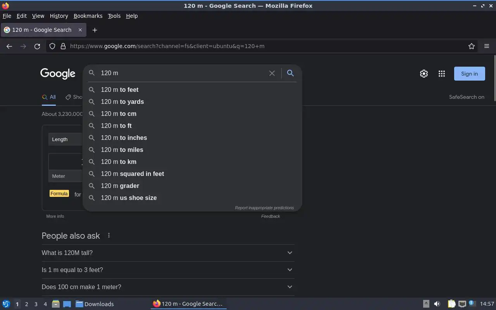Submit search with the blue magnifier icon
Viewport: 496px width, 310px height.
tap(290, 73)
